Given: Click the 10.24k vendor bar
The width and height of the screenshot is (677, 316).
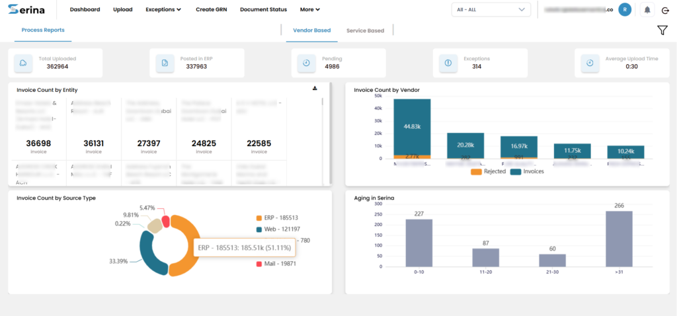Looking at the screenshot, I should pos(625,151).
